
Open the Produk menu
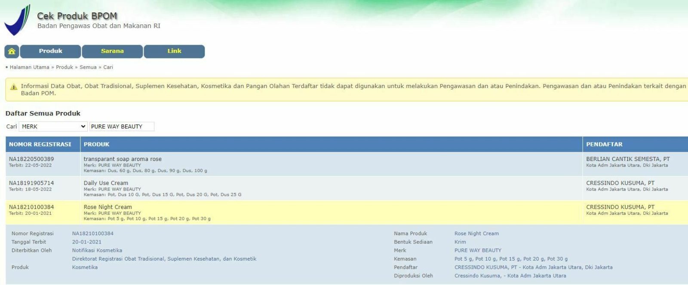click(x=50, y=51)
